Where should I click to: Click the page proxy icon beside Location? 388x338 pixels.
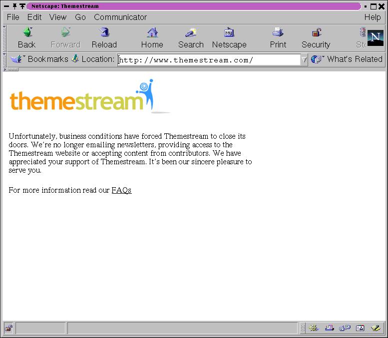(75, 59)
